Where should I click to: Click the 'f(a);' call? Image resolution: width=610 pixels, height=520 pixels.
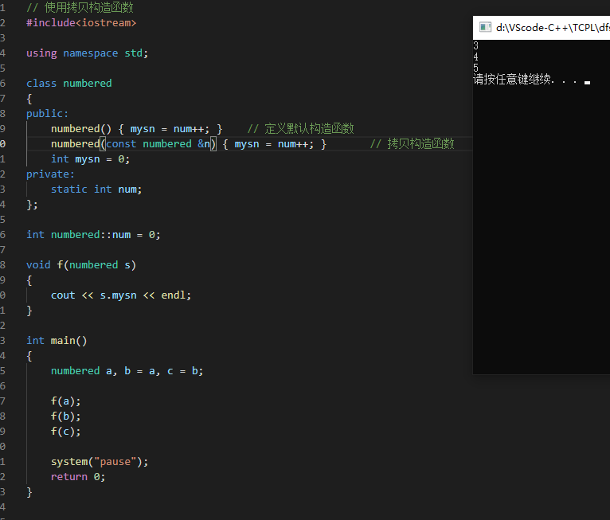pyautogui.click(x=66, y=401)
